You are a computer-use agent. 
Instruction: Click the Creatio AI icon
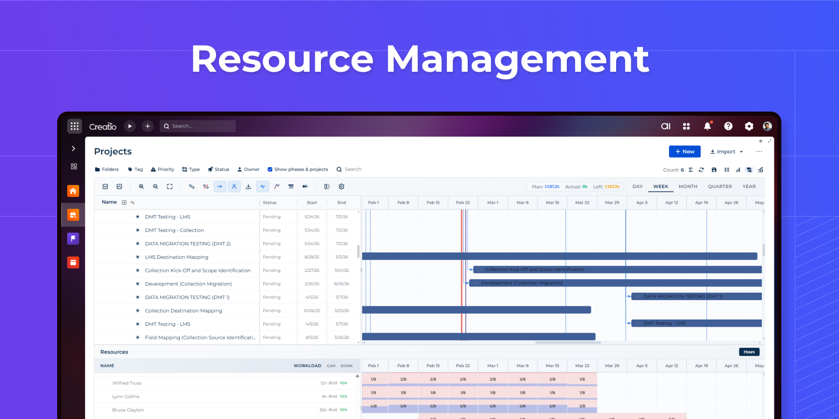pos(665,126)
